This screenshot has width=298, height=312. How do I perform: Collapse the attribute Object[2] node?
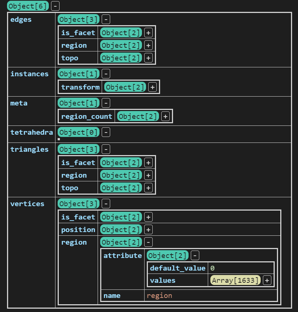click(195, 255)
